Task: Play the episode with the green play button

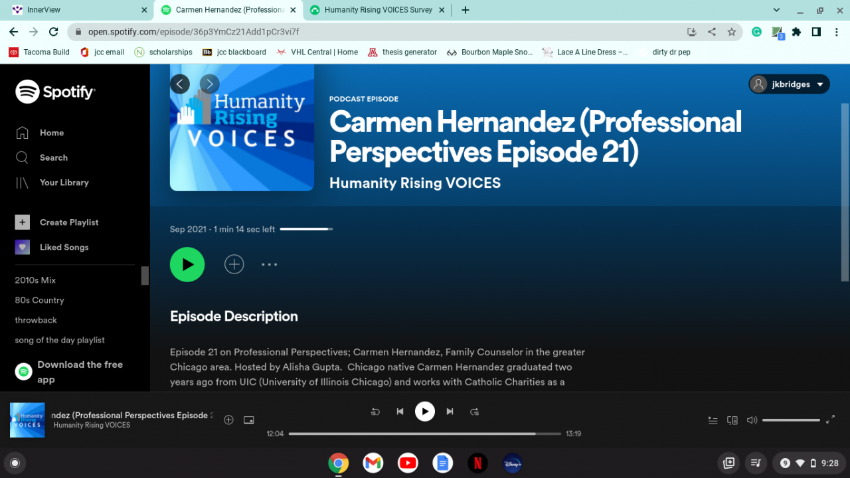Action: click(x=187, y=264)
